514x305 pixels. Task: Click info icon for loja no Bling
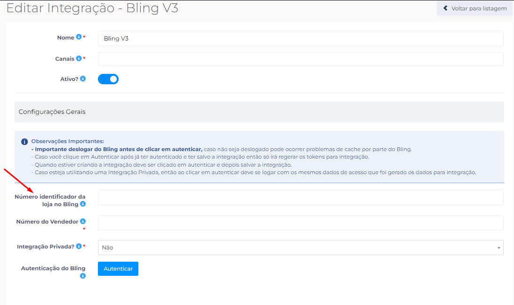point(83,204)
